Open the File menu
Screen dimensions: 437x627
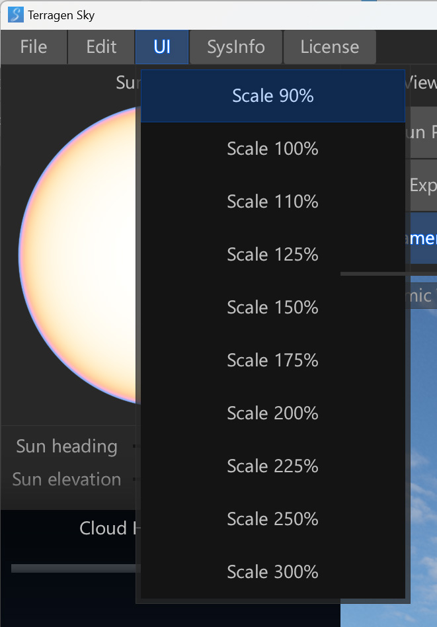[34, 47]
